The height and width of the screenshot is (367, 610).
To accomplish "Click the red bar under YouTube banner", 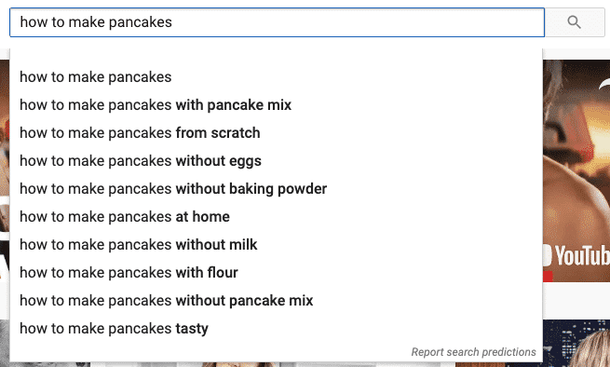I will 548,277.
